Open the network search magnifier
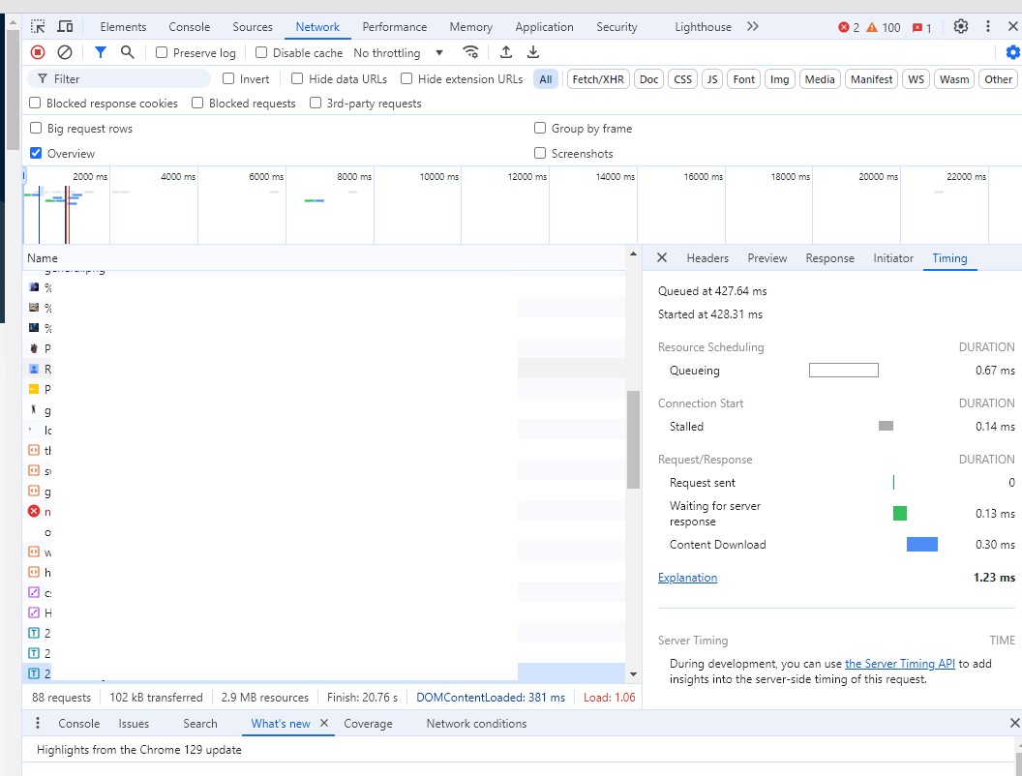This screenshot has height=776, width=1022. click(x=127, y=52)
